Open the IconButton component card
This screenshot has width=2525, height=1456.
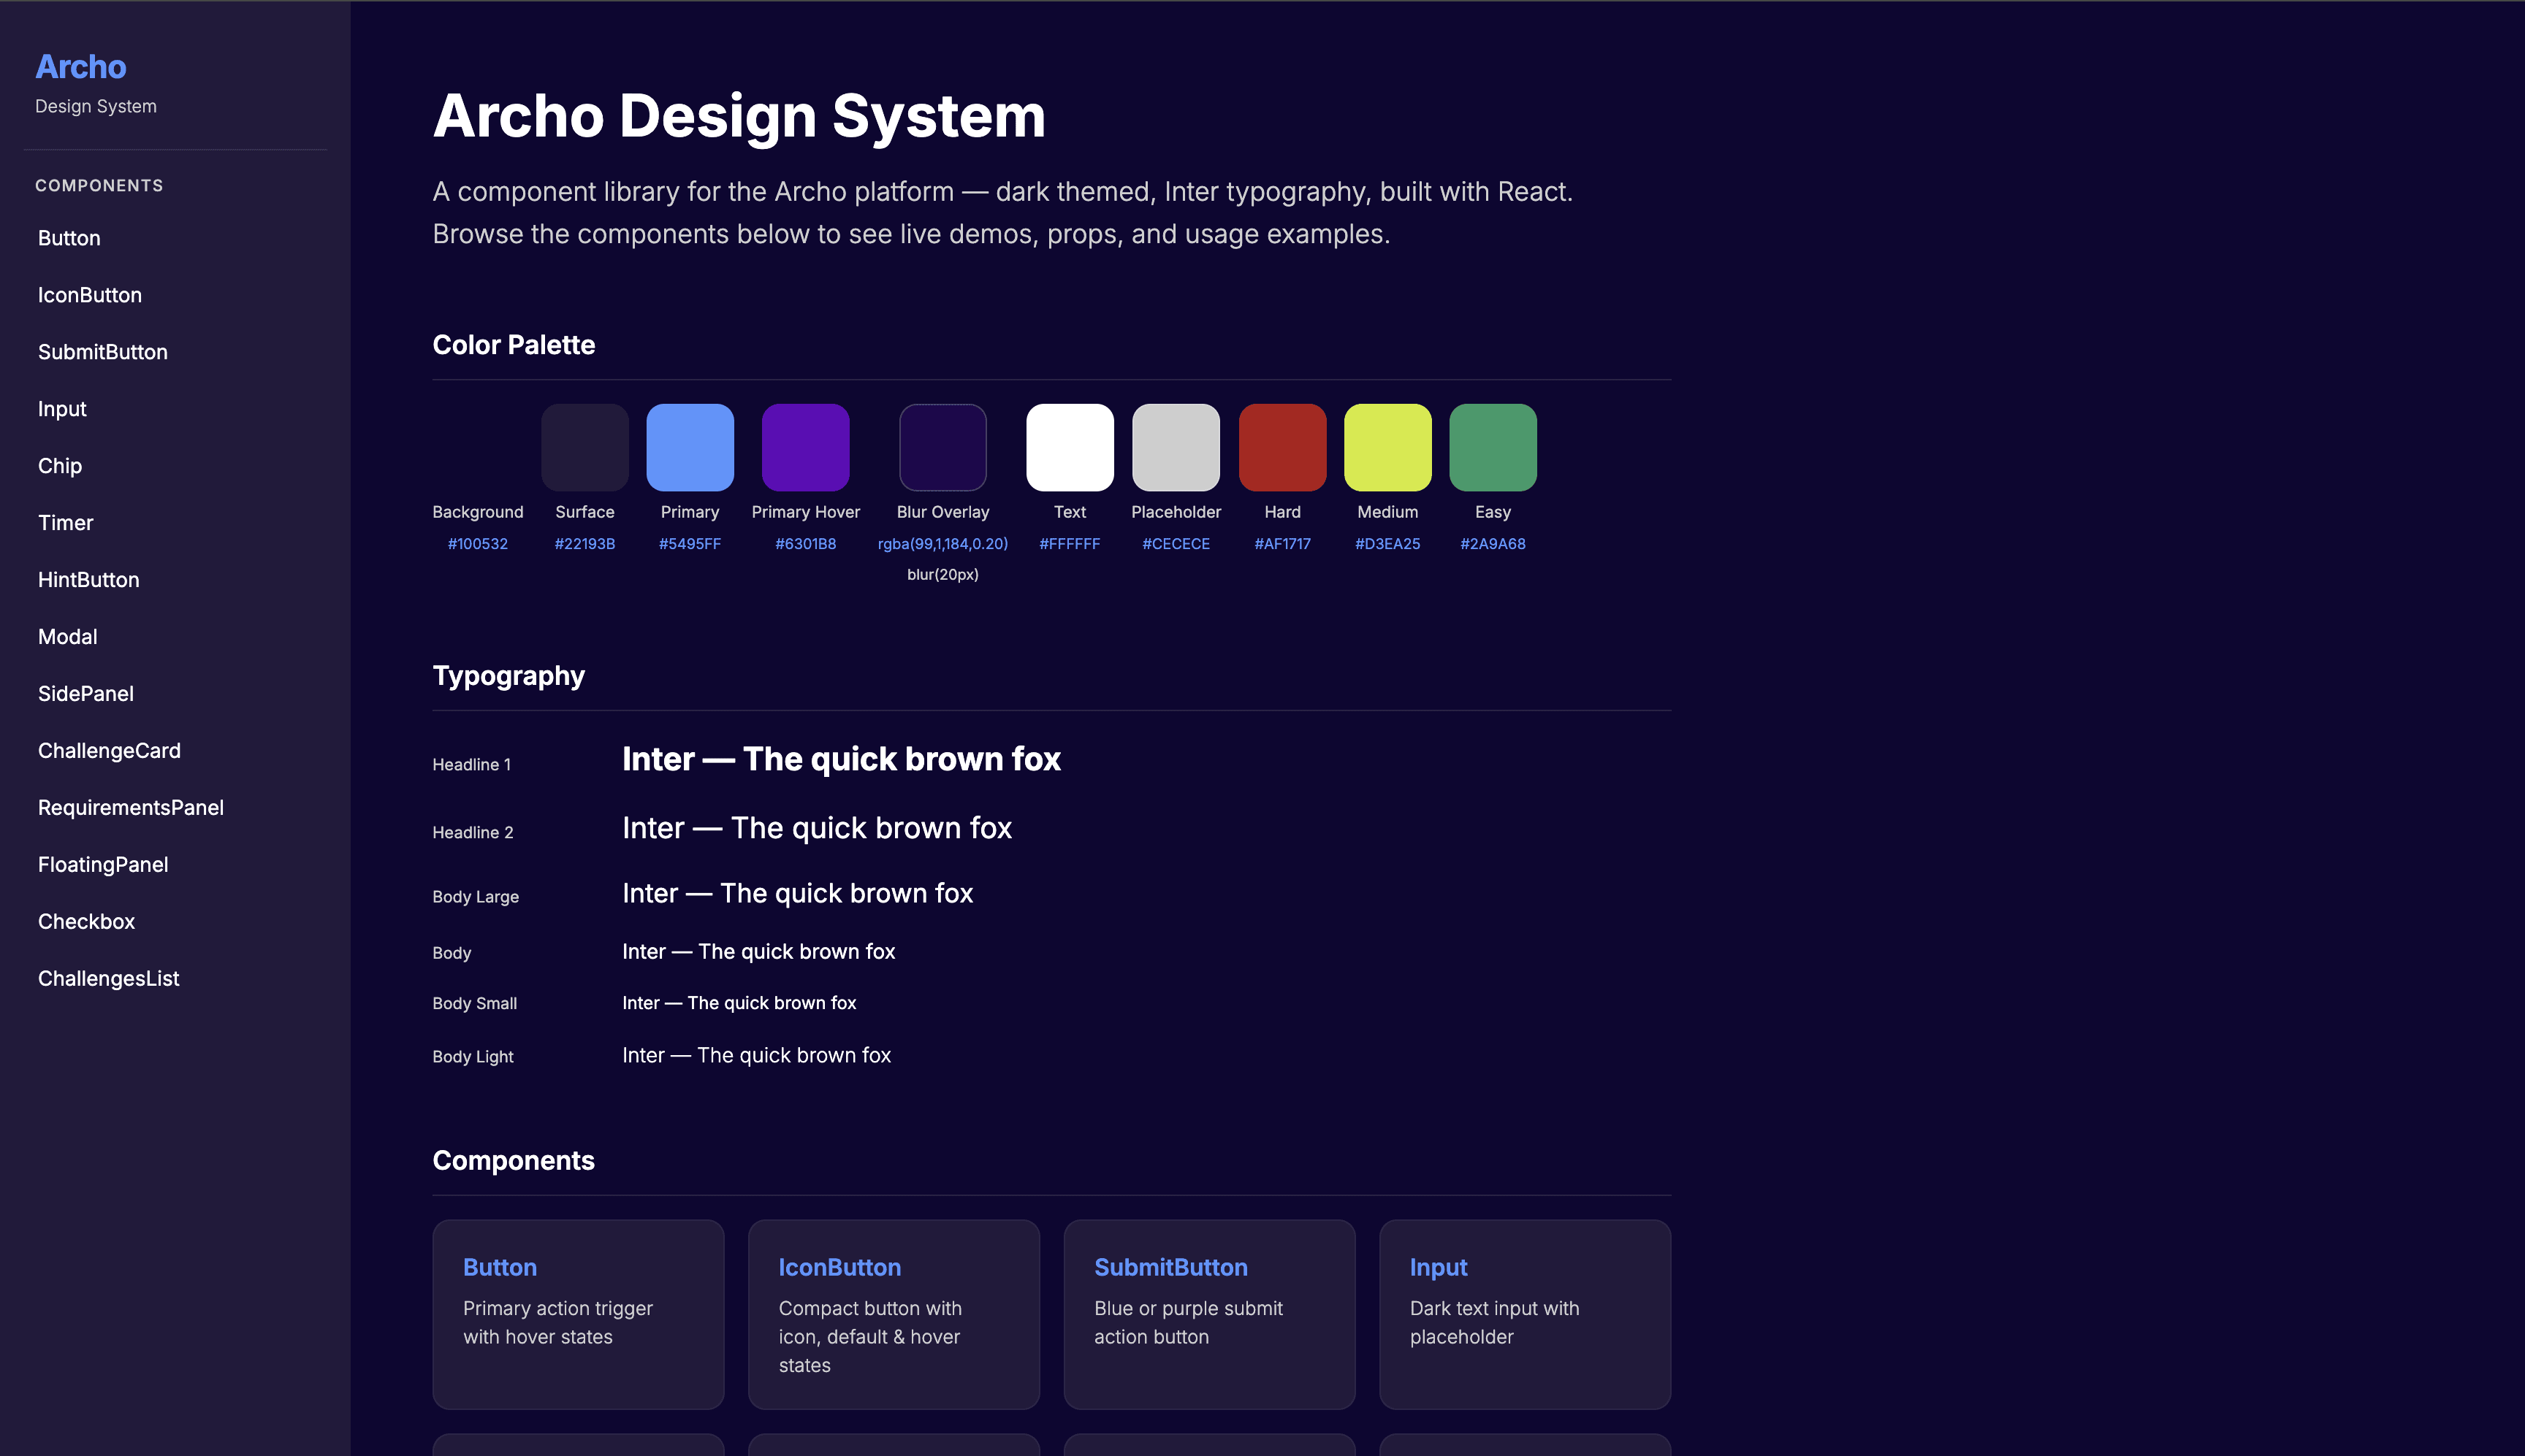894,1313
